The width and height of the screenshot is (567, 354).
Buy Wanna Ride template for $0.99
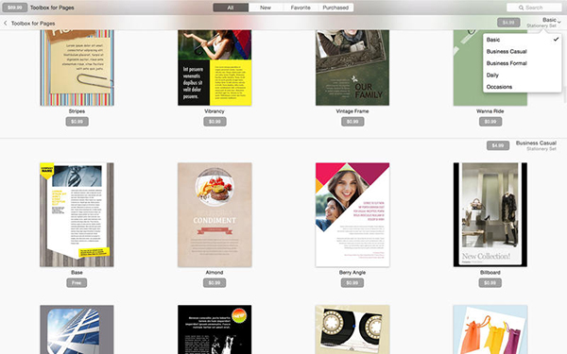[x=490, y=122]
